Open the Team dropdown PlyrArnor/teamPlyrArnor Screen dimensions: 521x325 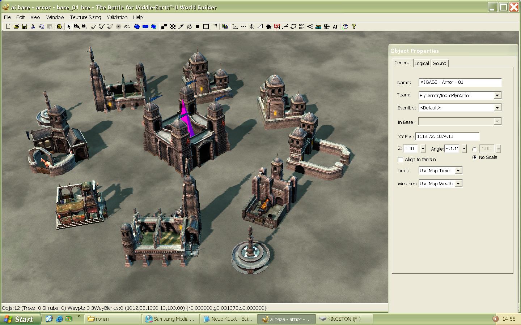(497, 95)
